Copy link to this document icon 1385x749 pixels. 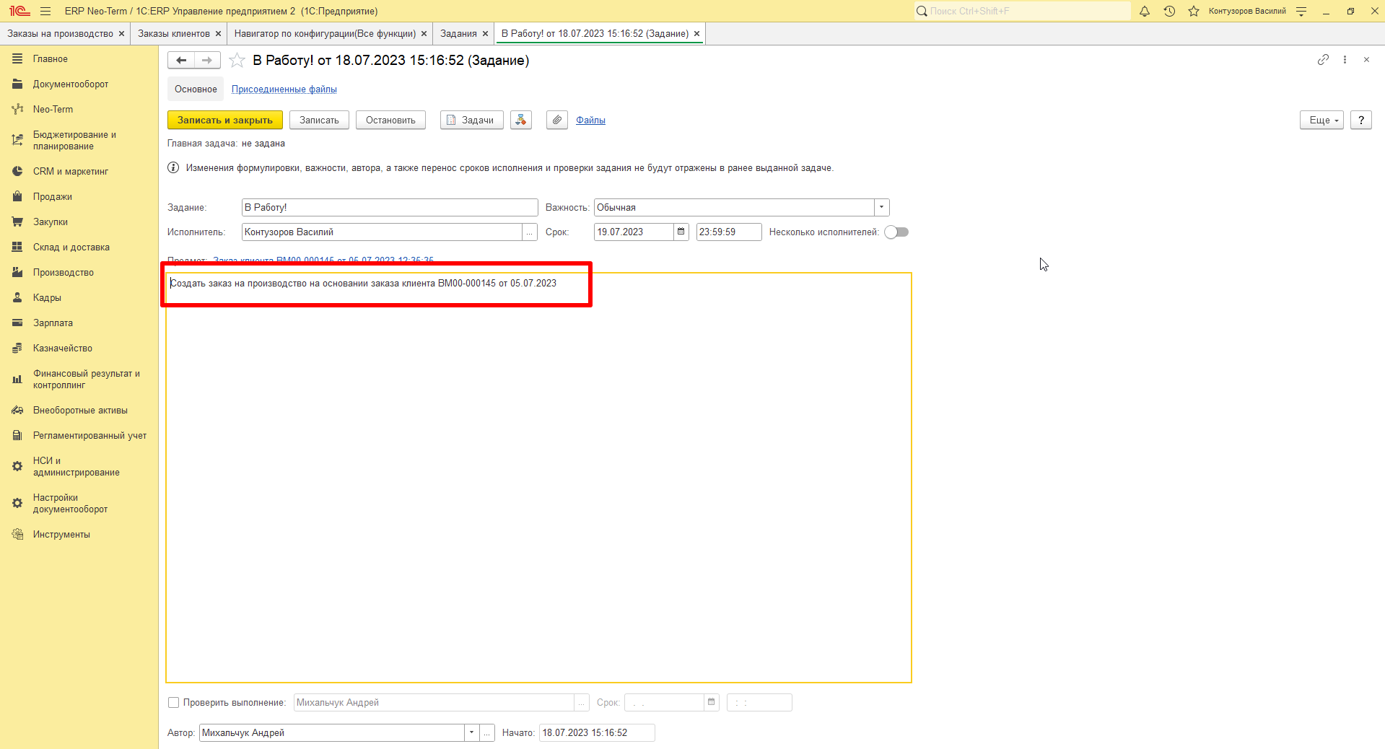tap(1323, 60)
